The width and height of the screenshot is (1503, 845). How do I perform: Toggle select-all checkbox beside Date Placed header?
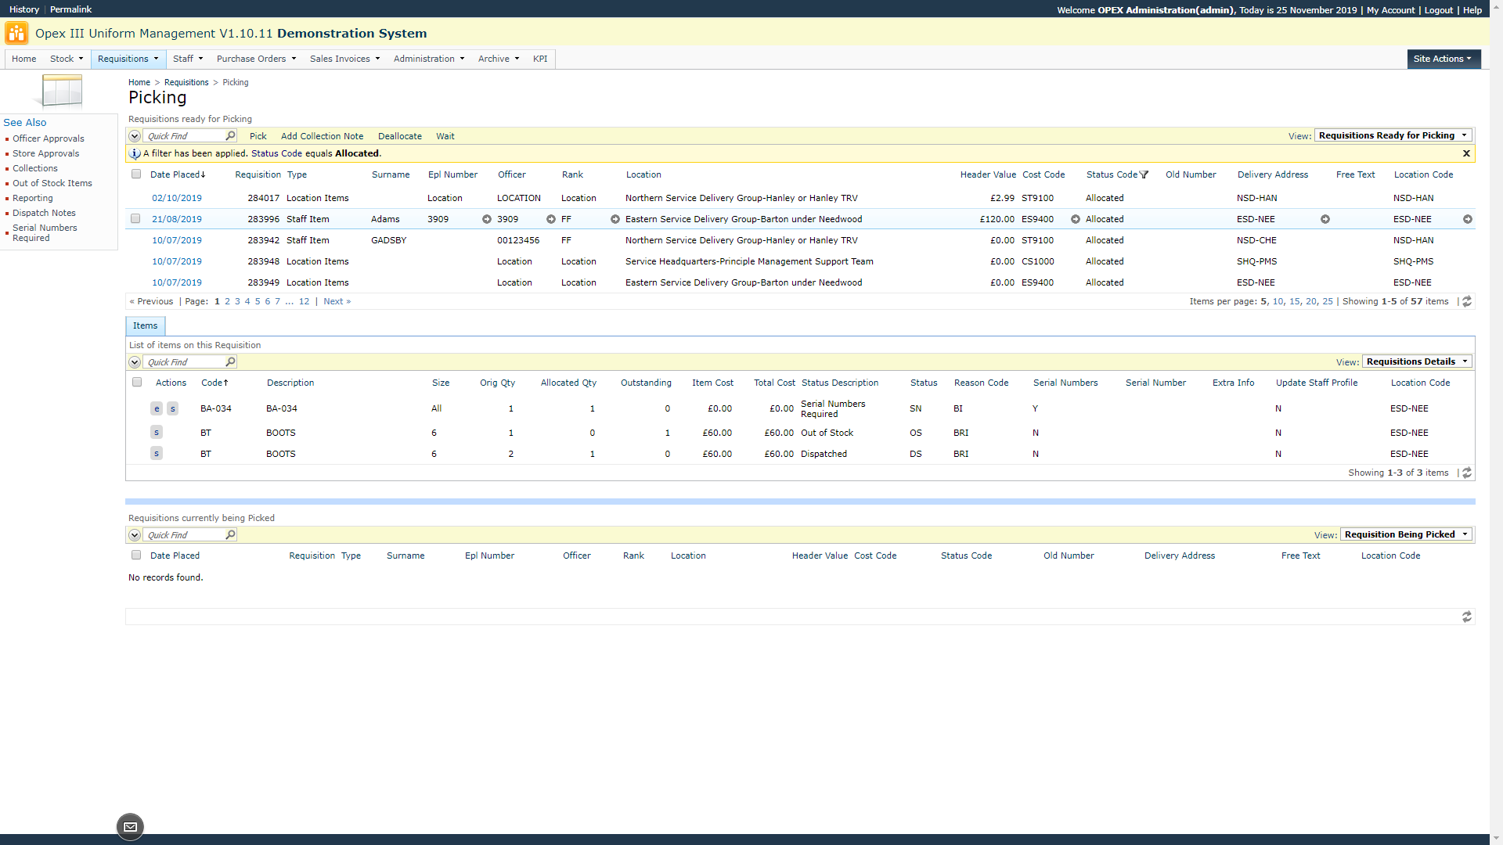(136, 174)
